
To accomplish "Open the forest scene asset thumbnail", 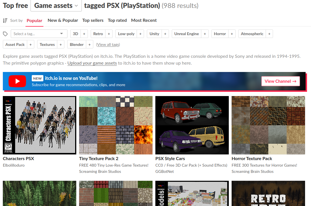I will click(39, 193).
